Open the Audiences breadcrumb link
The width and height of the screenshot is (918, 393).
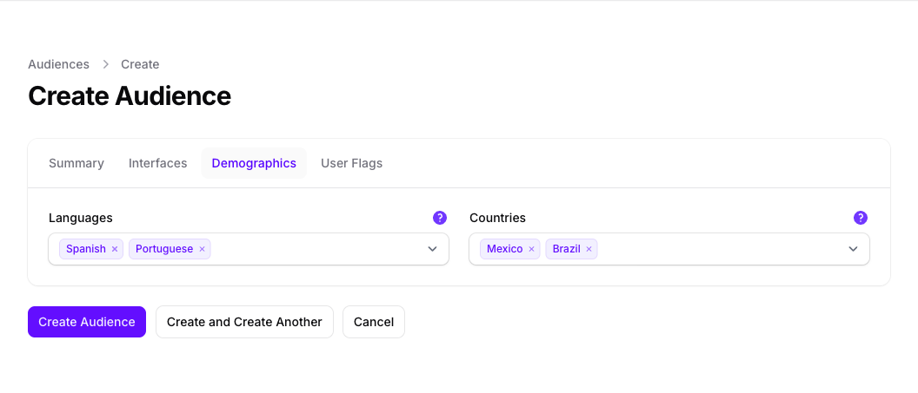tap(58, 64)
